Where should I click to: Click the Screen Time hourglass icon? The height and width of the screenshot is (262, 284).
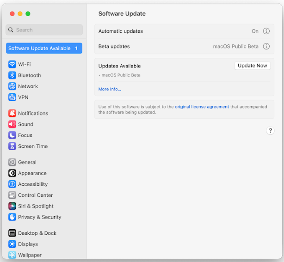point(12,146)
